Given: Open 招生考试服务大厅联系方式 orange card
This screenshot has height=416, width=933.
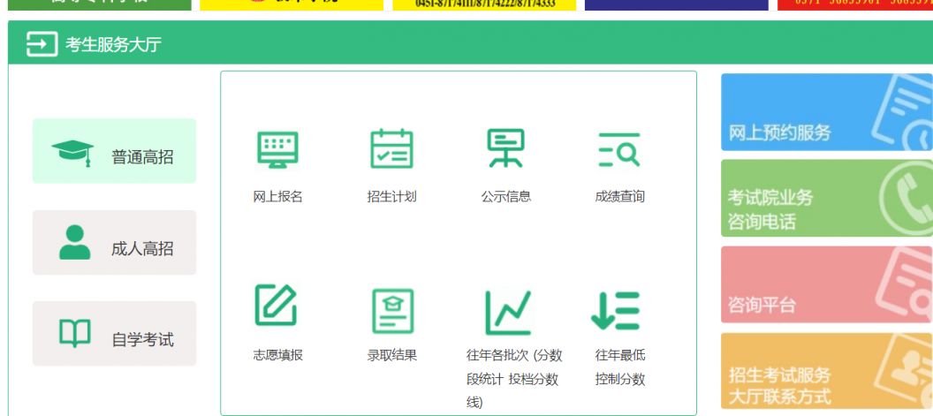Looking at the screenshot, I should [x=827, y=371].
